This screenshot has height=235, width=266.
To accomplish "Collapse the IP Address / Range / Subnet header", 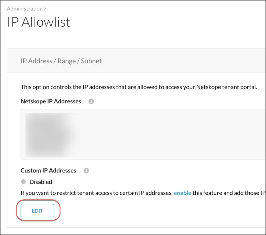I will [x=61, y=61].
